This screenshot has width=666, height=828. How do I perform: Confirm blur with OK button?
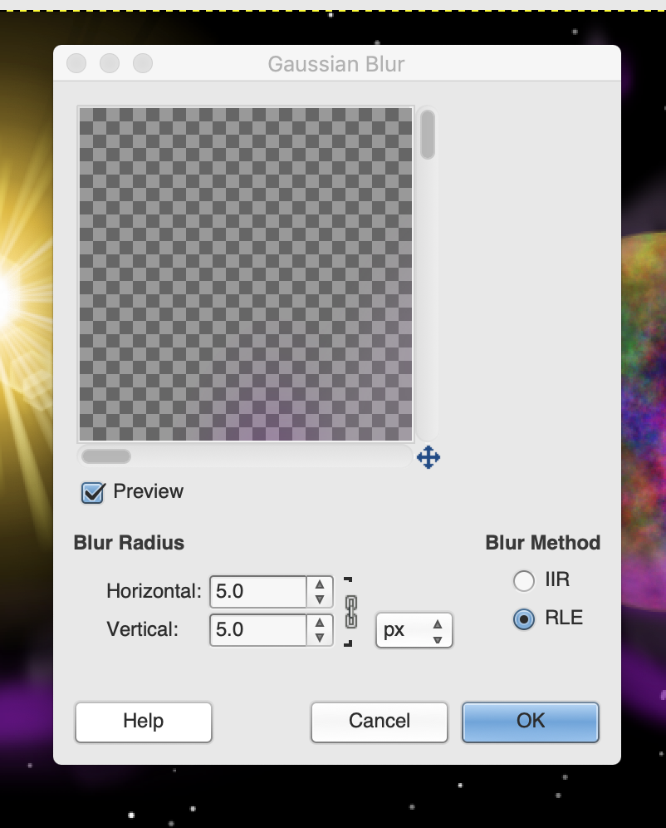coord(531,722)
